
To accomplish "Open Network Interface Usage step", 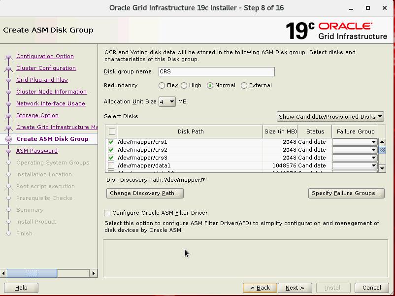I will coord(51,103).
